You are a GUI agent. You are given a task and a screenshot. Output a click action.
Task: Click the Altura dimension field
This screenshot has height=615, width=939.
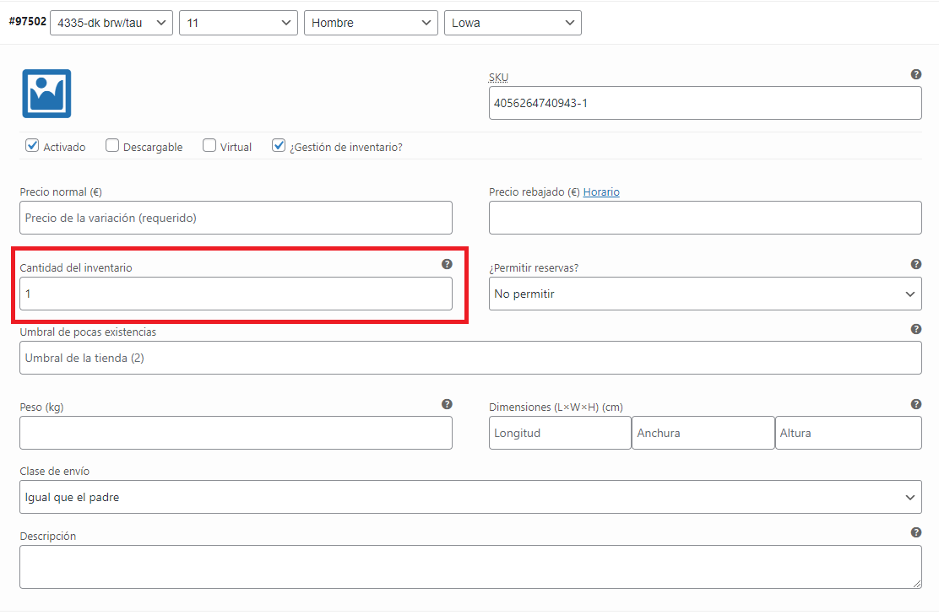[849, 433]
